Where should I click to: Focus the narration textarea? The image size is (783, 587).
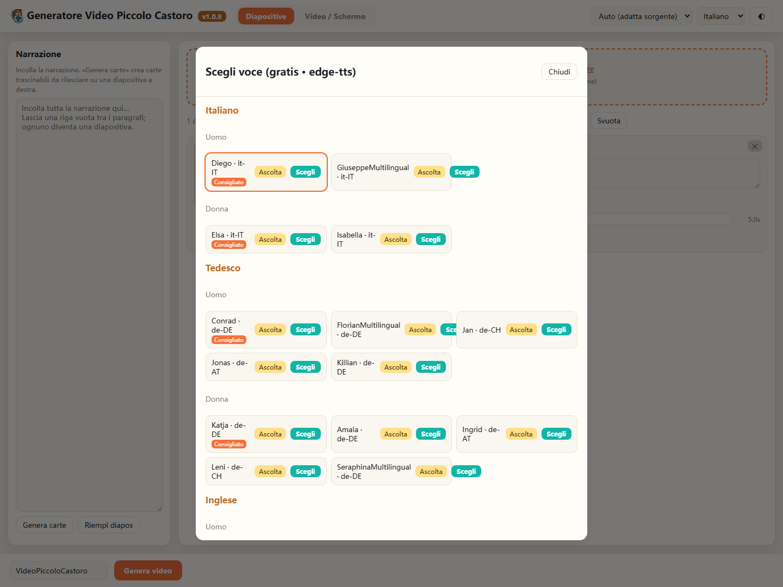[89, 305]
